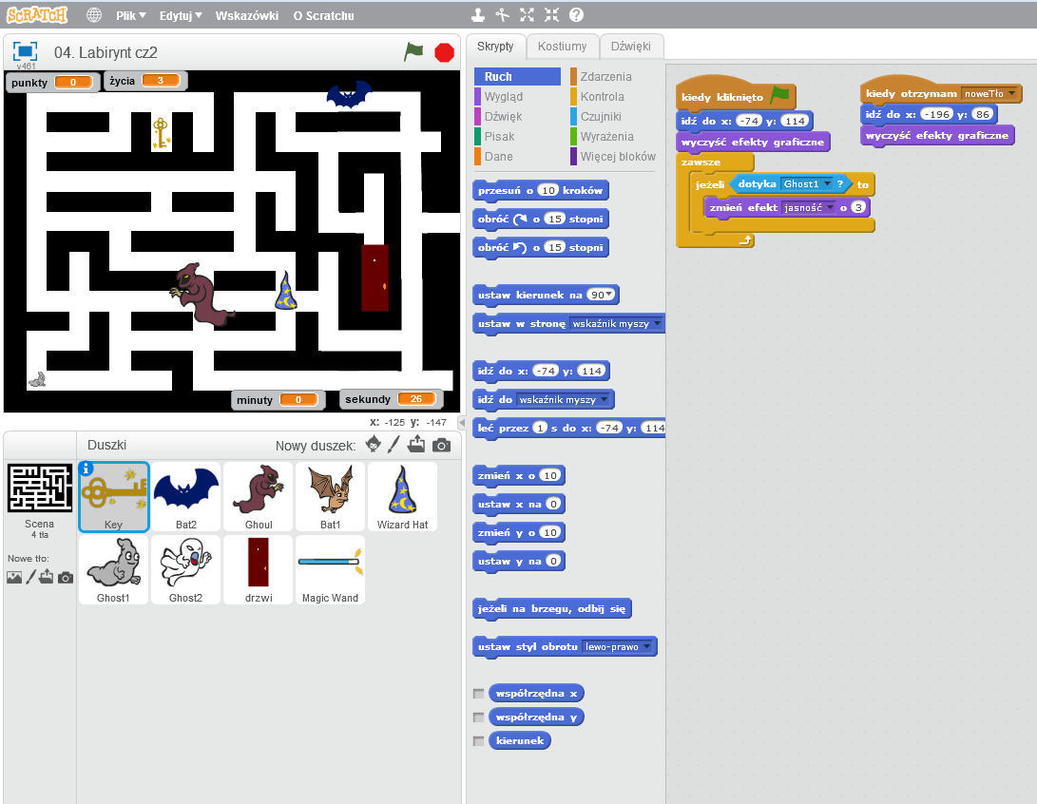Toggle full screen stage mode icon
Screen dimensions: 1037x804
click(x=25, y=51)
